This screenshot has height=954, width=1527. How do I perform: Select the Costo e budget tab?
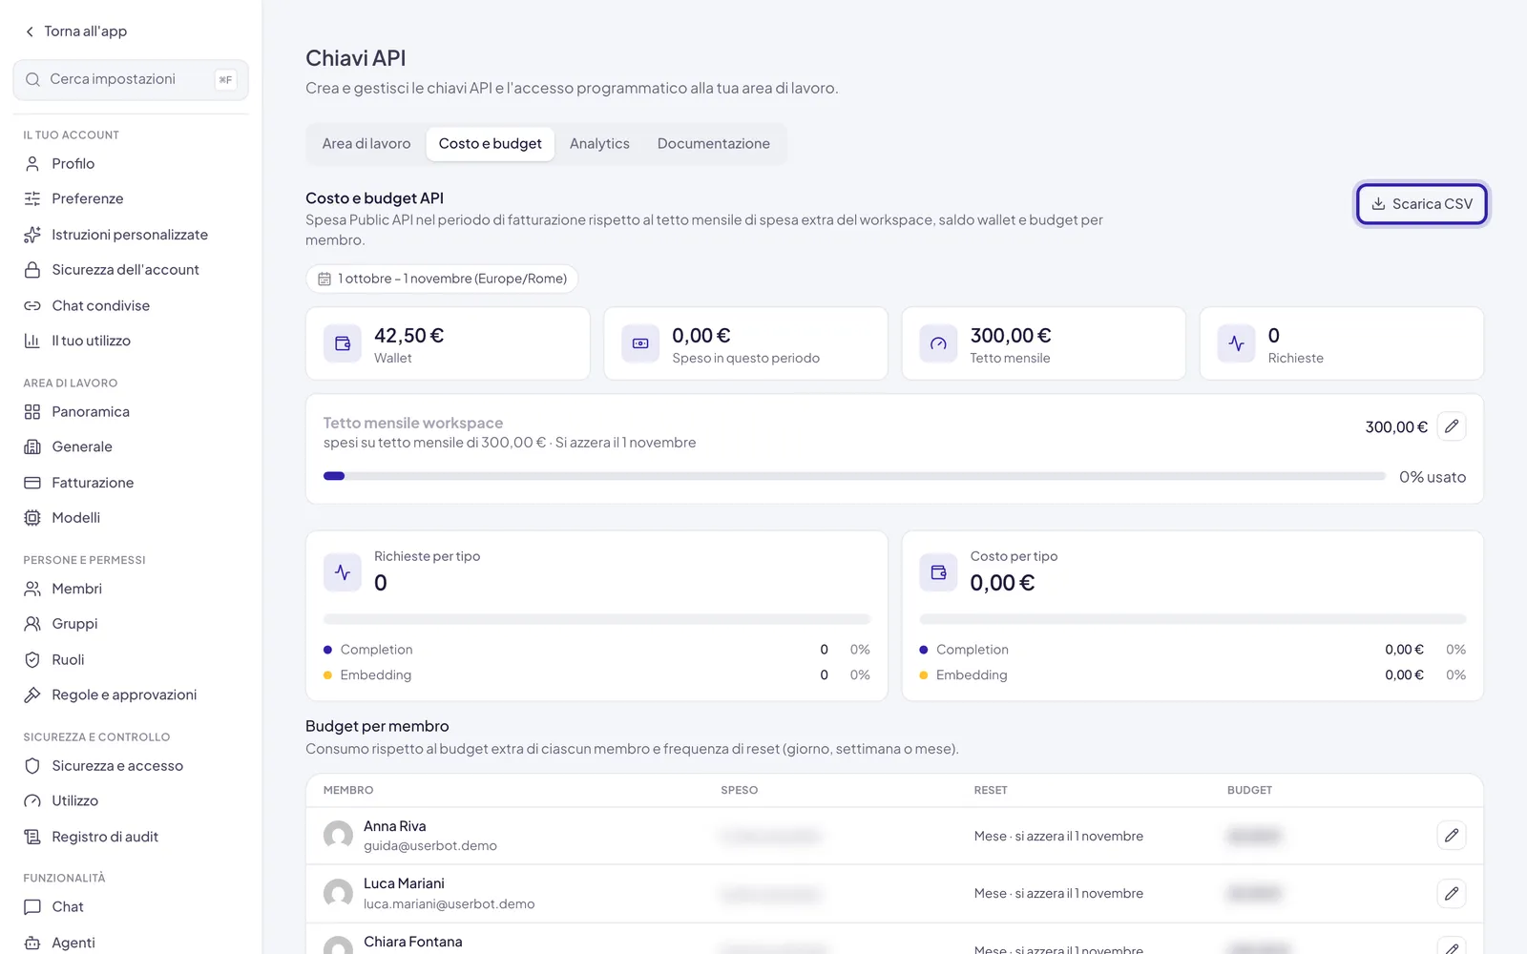(x=491, y=144)
